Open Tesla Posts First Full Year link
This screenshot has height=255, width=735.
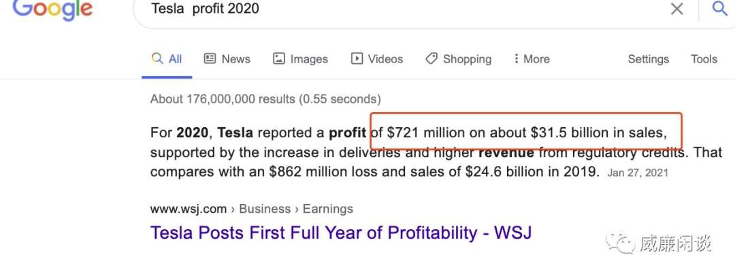(341, 233)
